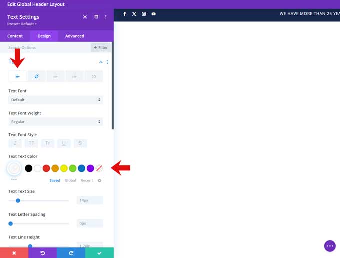Open color palette settings gear

tap(99, 180)
